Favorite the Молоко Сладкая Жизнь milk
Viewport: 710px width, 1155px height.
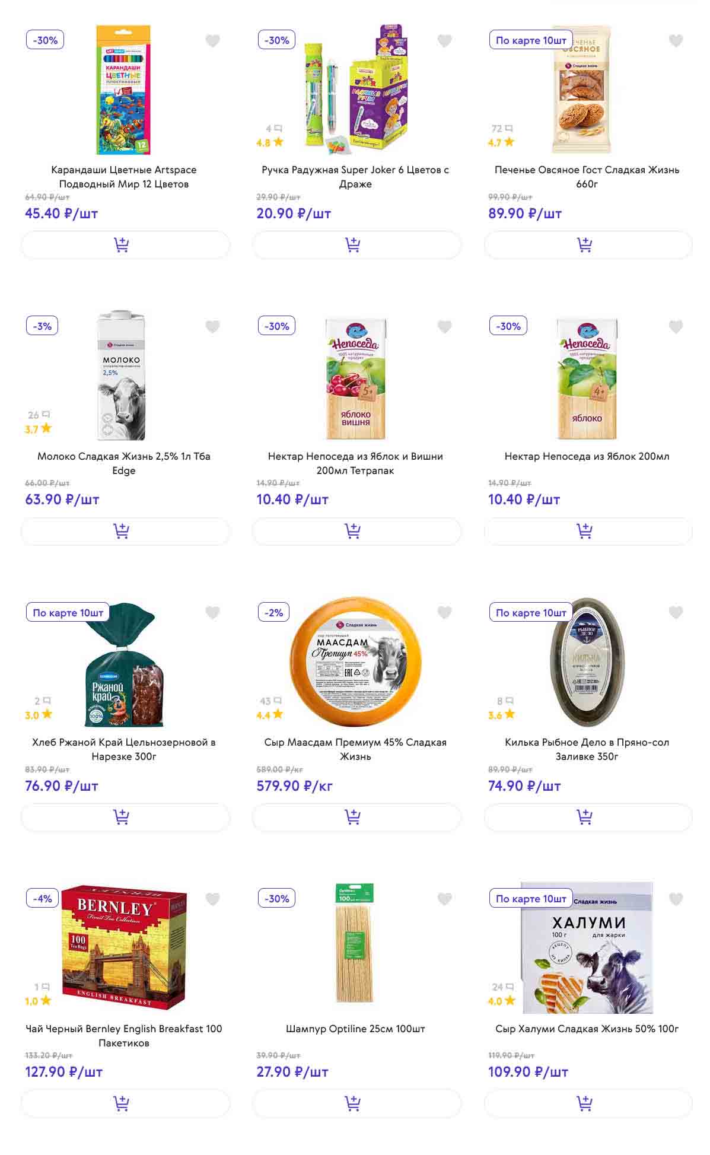click(x=212, y=327)
